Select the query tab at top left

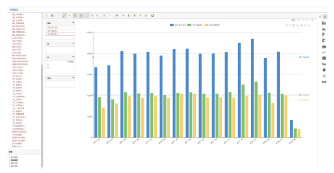pos(14,9)
